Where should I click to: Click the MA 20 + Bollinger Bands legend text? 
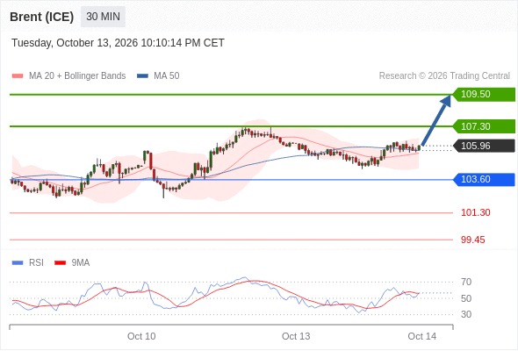(77, 76)
